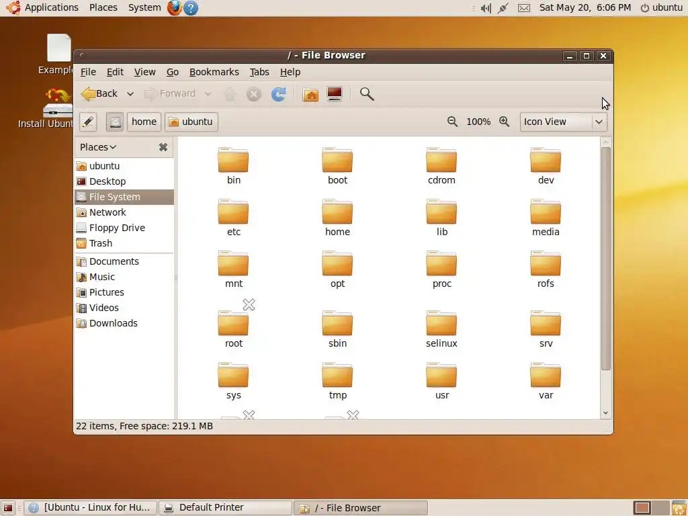Open the Search magnifier tool
This screenshot has height=516, width=688.
[367, 94]
